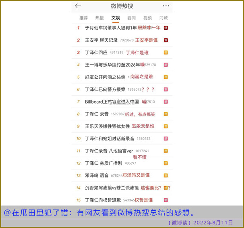Screen dimensions: 244x228
Task: Click the 新 badge on 向权哲道歉 row
Action: click(x=166, y=200)
